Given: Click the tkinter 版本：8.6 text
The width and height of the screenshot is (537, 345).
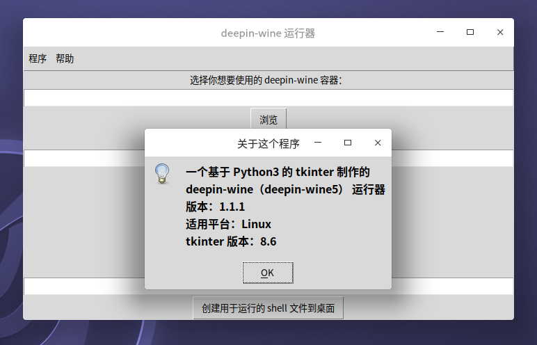Looking at the screenshot, I should click(x=231, y=241).
